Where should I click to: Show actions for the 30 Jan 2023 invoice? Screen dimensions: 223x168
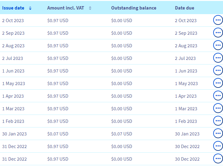(x=218, y=133)
